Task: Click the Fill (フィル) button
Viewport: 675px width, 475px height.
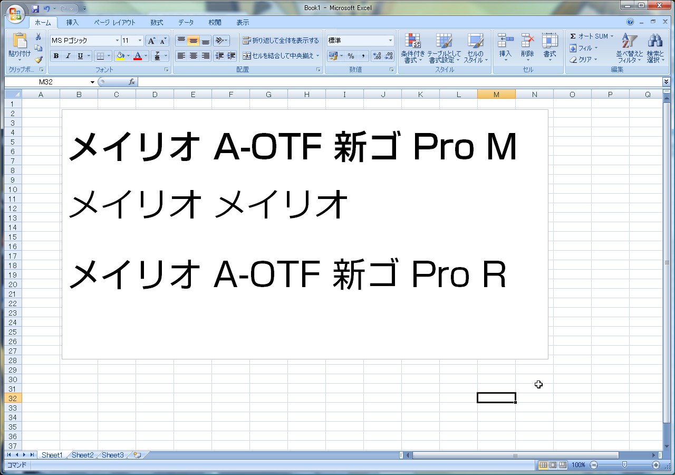Action: 583,48
